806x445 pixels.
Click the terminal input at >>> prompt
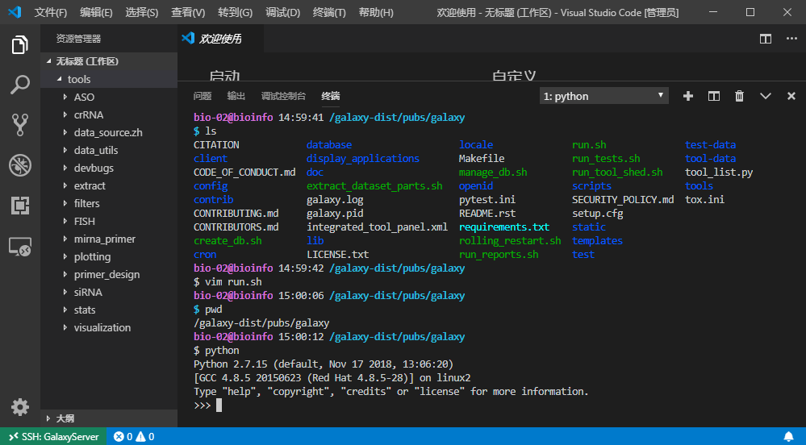click(x=219, y=405)
